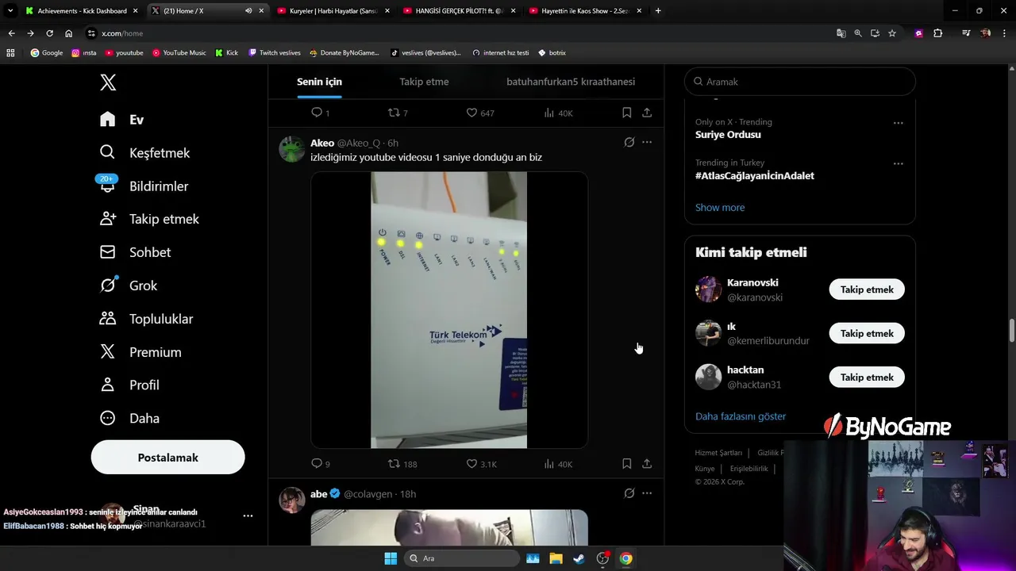Open Premium in the sidebar
Viewport: 1016px width, 571px height.
point(140,352)
